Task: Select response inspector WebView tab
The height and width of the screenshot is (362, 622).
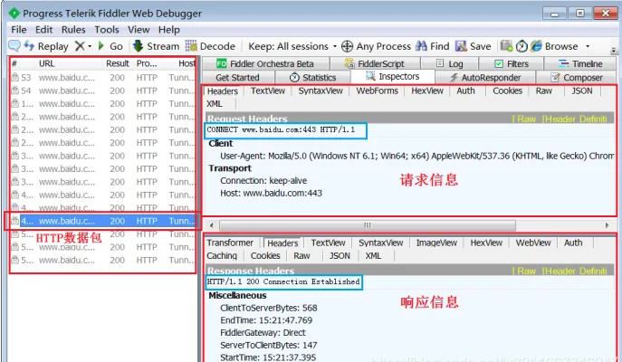Action: (x=533, y=243)
